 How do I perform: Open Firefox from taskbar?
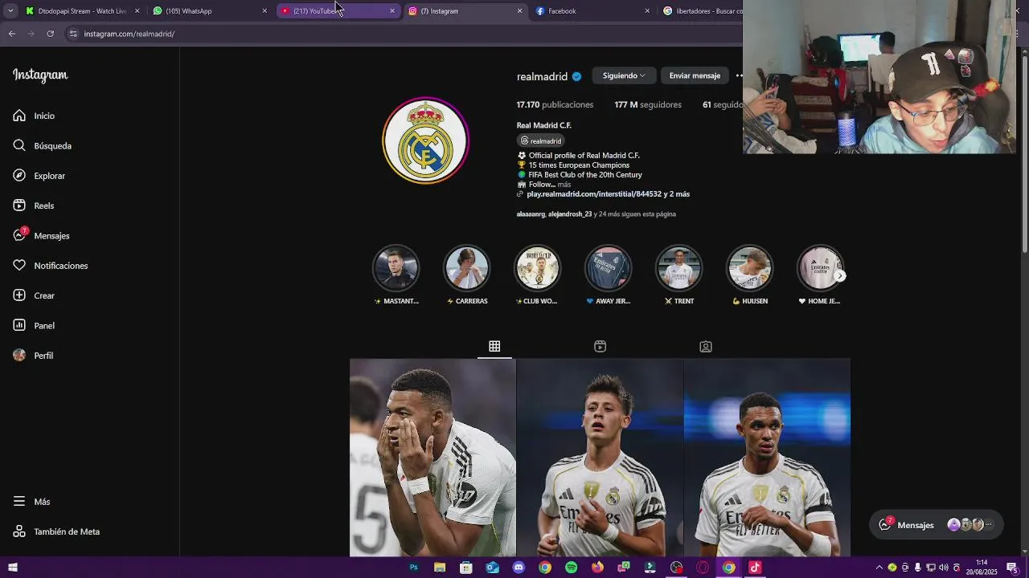597,568
